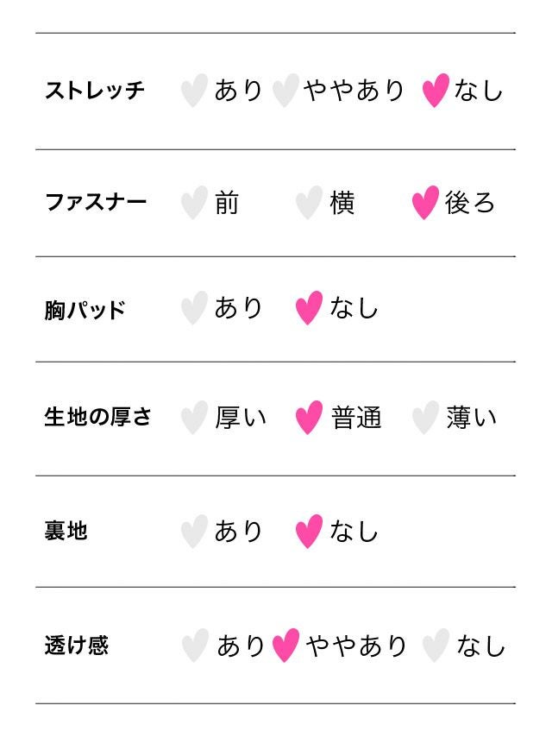
Task: Click the gray heart beside ファスナー 前
Action: coord(195,203)
